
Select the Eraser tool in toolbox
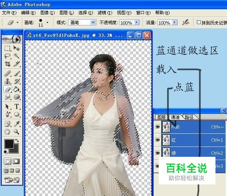pos(7,89)
